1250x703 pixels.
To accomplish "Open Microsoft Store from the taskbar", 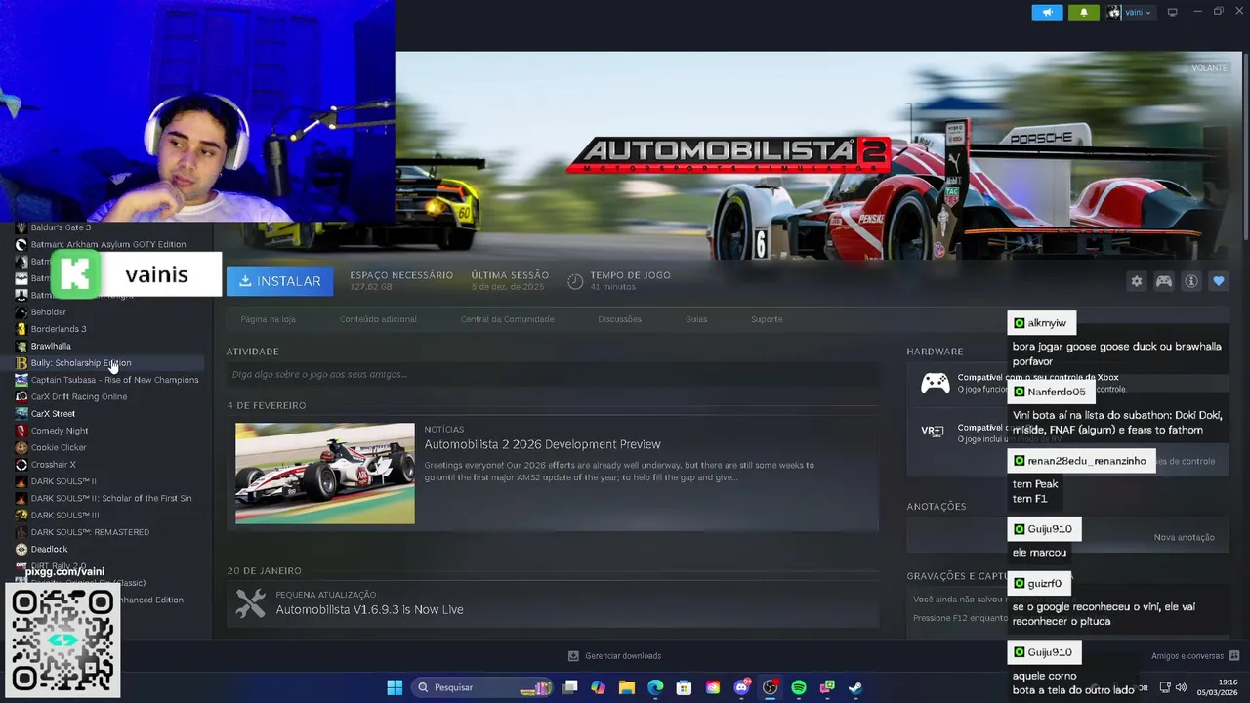I will tap(685, 687).
